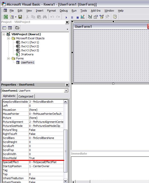Image resolution: width=149 pixels, height=183 pixels.
Task: Click the SpecialEffect 0 - fmSpecialEffectFlat value
Action: tap(46, 162)
